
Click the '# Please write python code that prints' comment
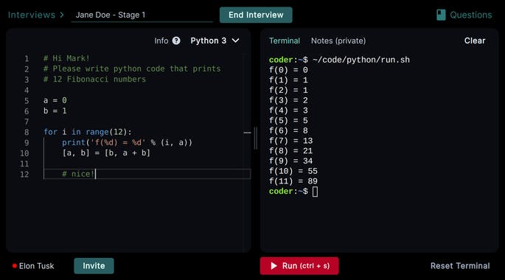(132, 69)
